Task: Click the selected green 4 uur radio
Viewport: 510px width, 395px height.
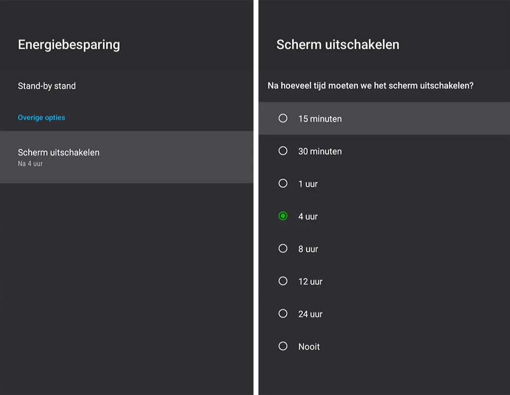Action: [x=283, y=216]
